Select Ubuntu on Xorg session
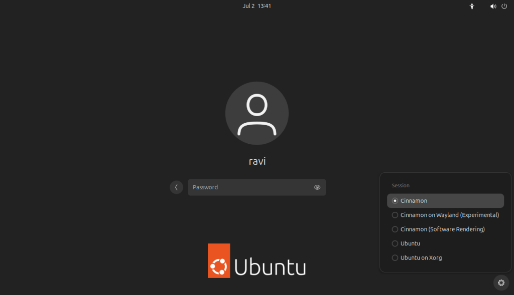Screen dimensions: 514x295 click(445, 258)
